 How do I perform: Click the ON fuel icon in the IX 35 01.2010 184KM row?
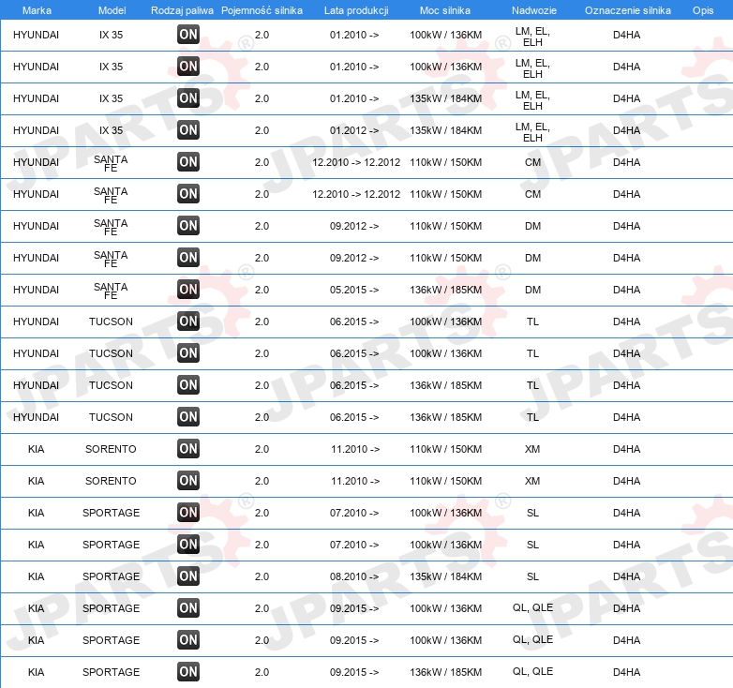(188, 98)
